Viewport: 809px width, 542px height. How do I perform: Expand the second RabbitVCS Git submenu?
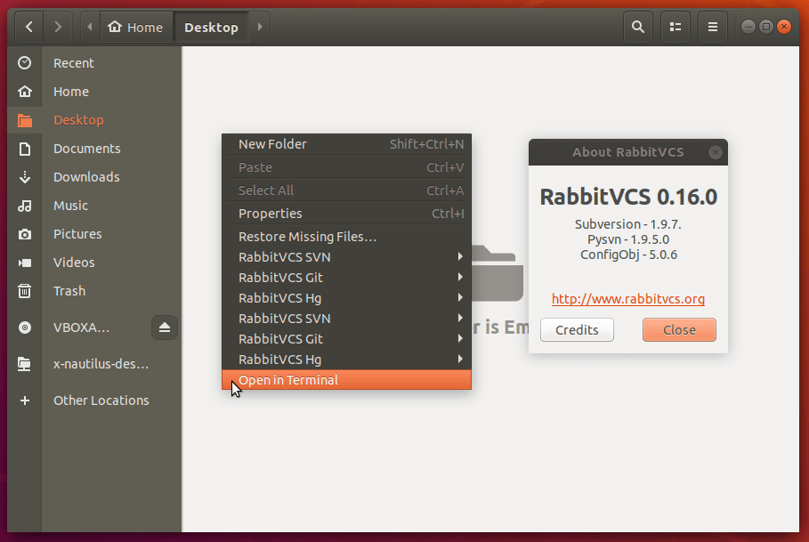[346, 339]
